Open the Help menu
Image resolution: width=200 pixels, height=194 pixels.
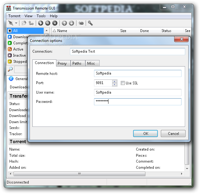tap(54, 16)
